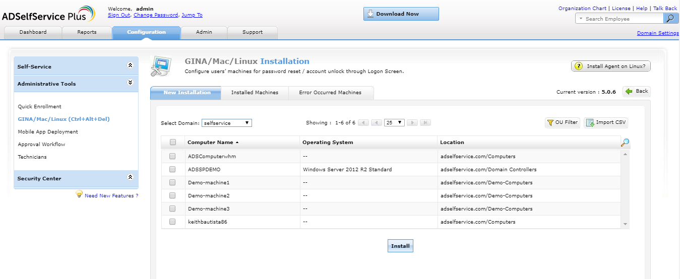
Task: Open the Domain Settings link
Action: (657, 33)
